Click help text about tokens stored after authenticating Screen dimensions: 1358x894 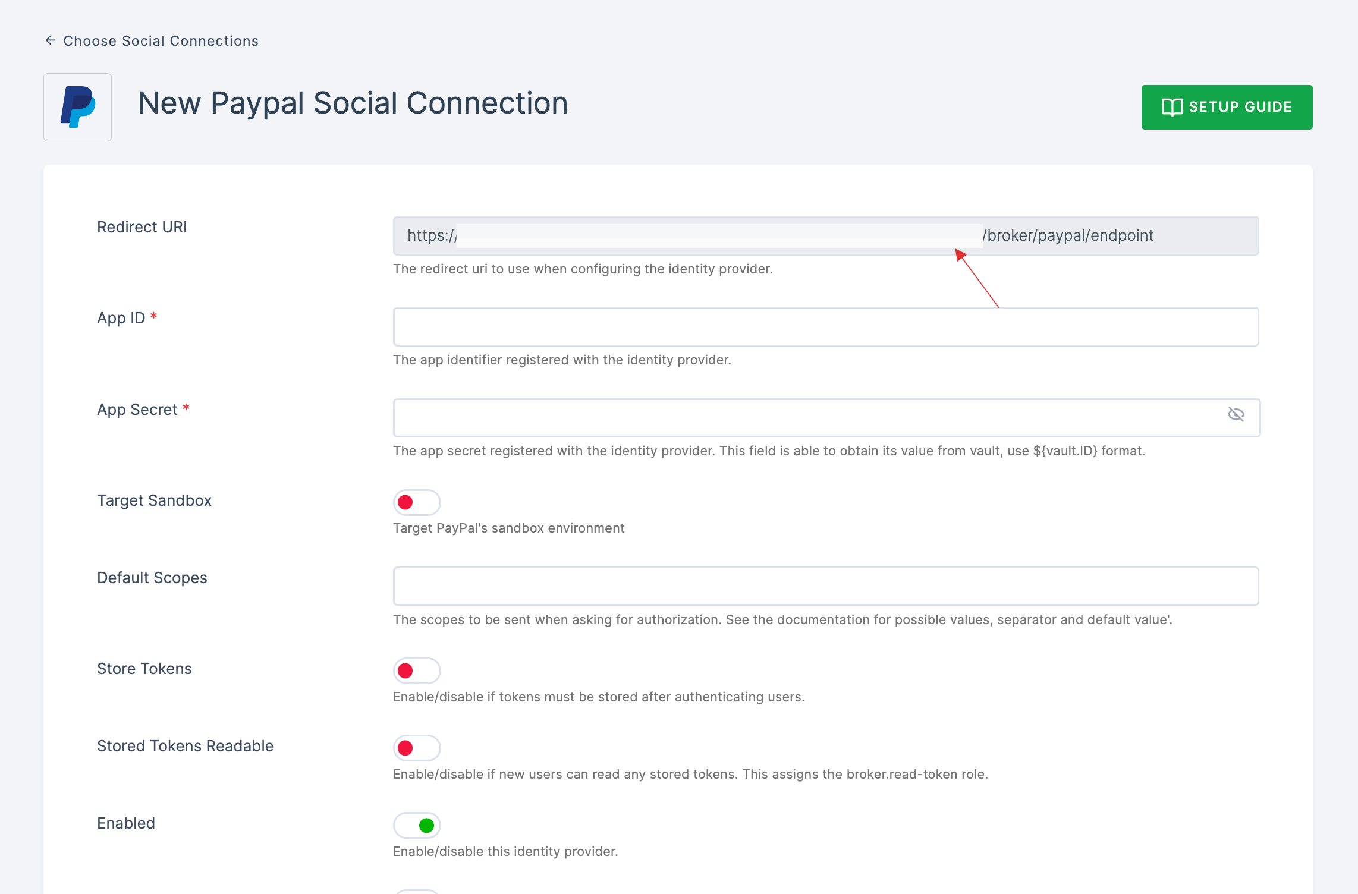tap(599, 697)
